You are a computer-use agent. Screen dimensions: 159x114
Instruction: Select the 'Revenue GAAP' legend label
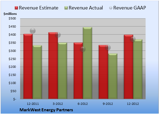tap(130, 8)
